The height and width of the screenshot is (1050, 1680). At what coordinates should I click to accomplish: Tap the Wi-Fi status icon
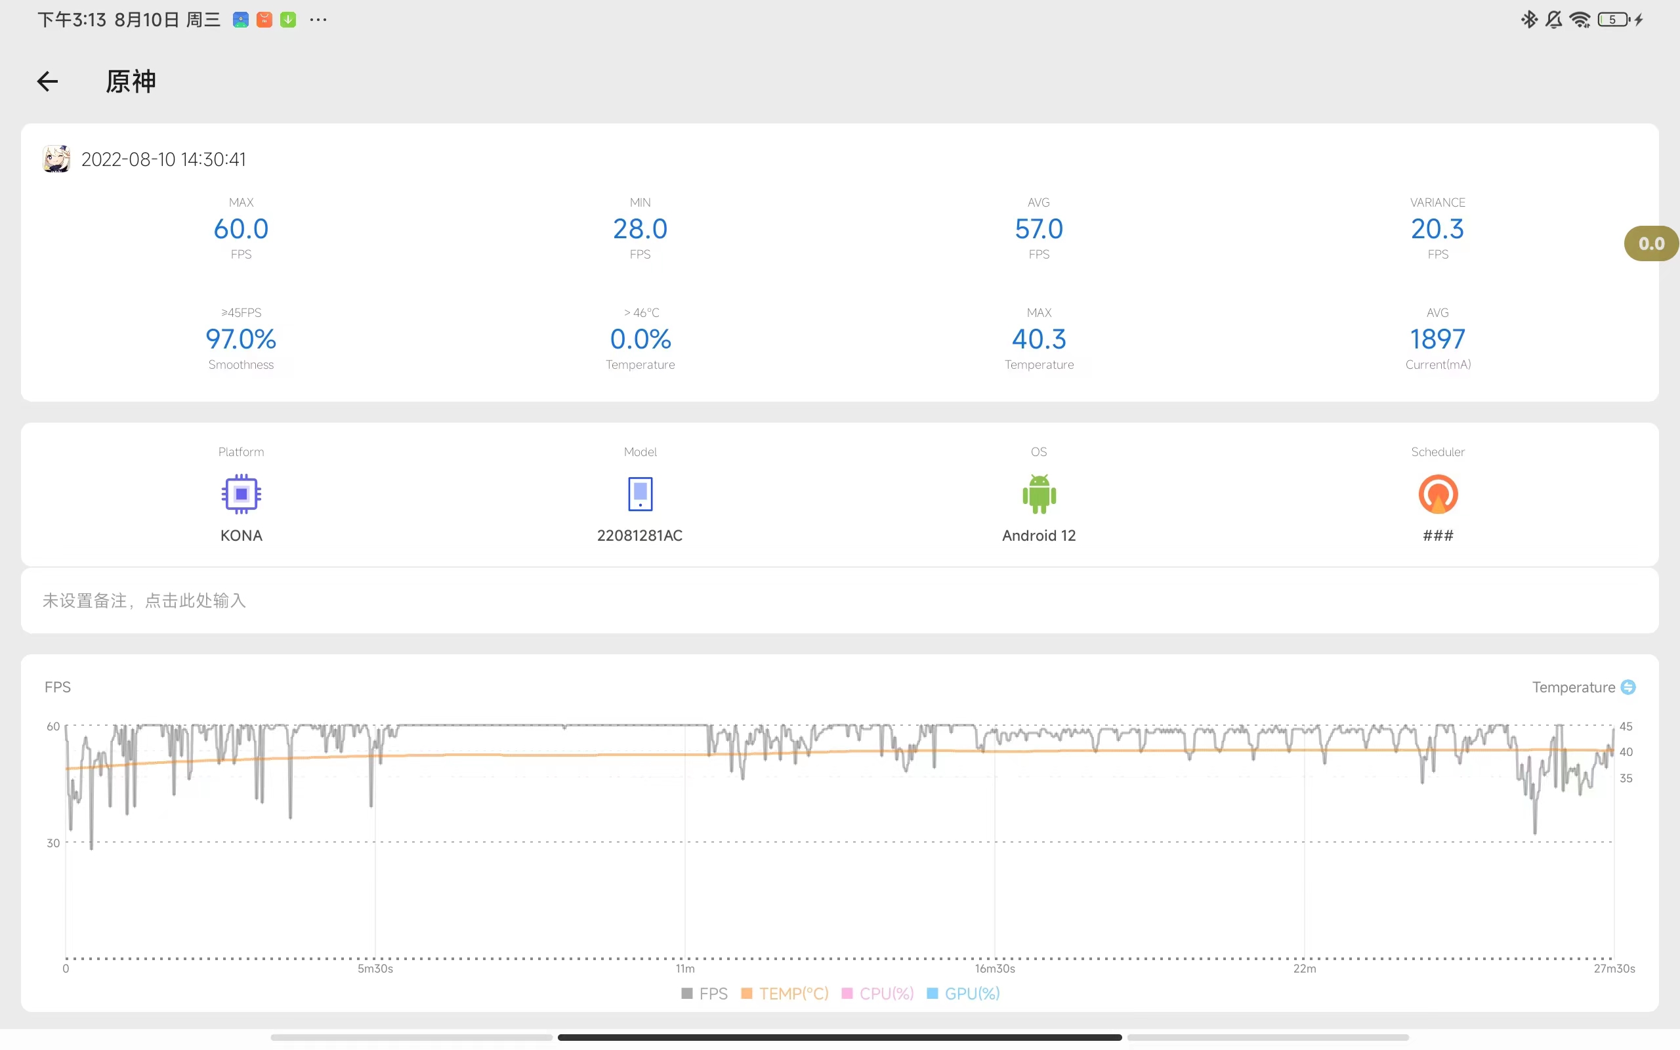[x=1580, y=20]
